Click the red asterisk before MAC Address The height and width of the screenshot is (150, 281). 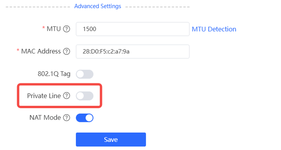(x=18, y=50)
